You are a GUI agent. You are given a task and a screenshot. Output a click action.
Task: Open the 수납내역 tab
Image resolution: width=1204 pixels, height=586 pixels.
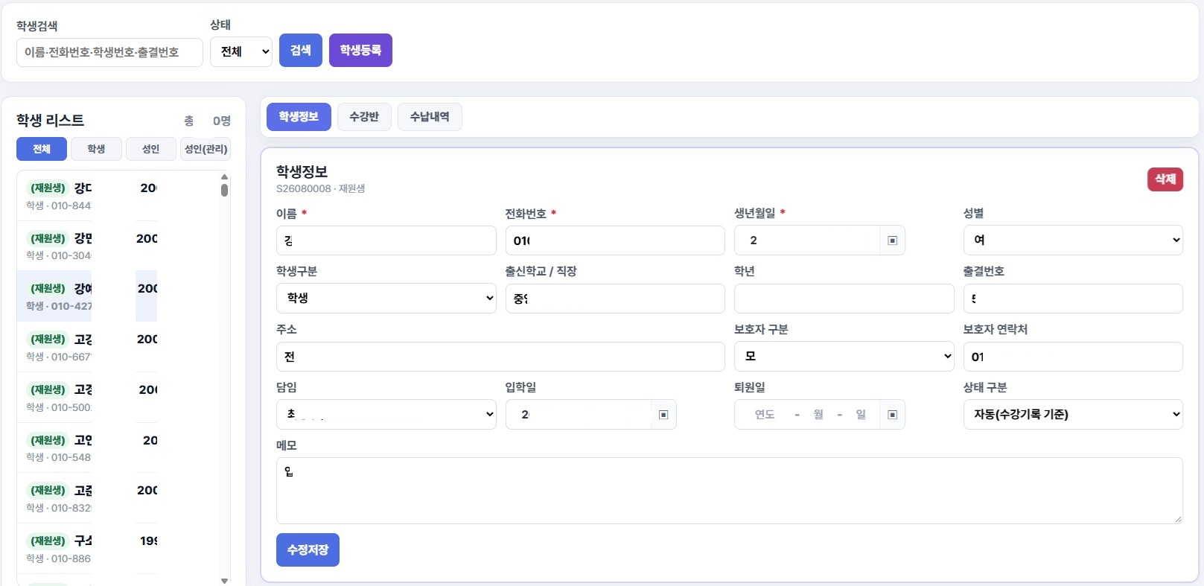coord(430,117)
